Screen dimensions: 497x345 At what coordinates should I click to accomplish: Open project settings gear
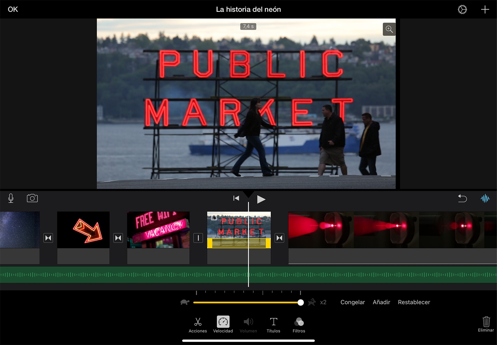pos(462,9)
